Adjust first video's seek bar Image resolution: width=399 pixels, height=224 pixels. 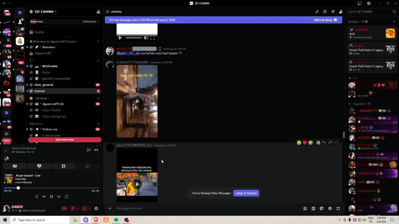click(x=133, y=38)
